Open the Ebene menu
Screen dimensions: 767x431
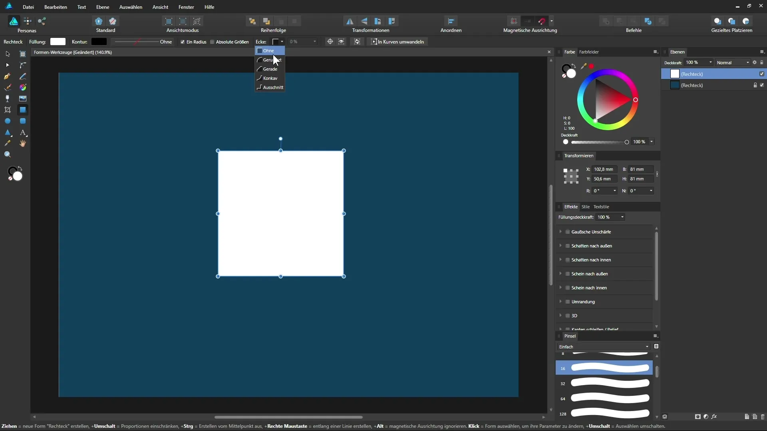[x=103, y=7]
